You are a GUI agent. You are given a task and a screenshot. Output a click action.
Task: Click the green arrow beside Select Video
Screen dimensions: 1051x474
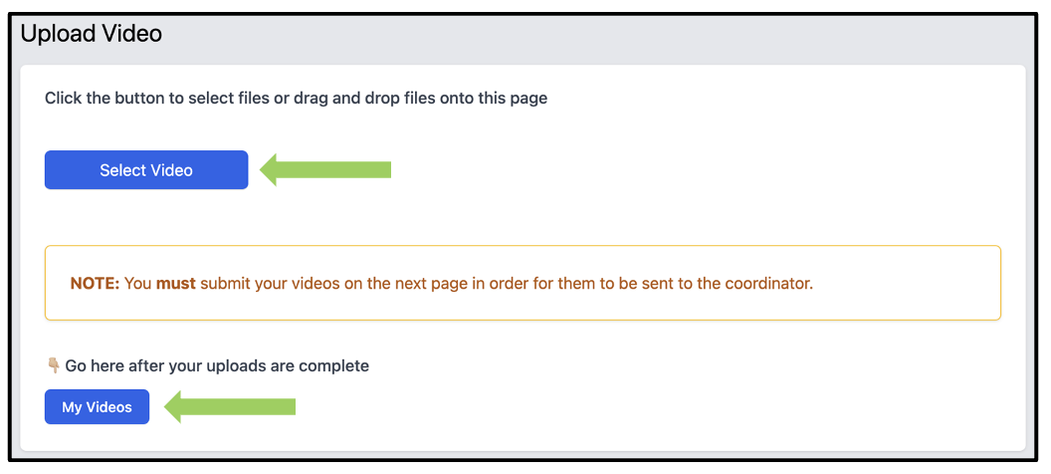click(x=325, y=169)
